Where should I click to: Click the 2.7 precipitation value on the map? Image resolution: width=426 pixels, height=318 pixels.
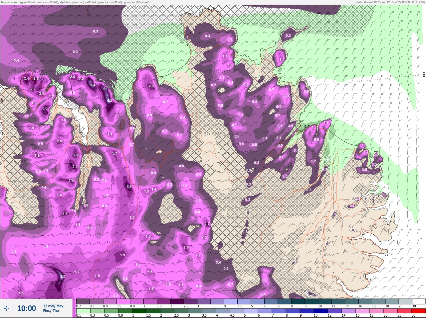pos(207,224)
